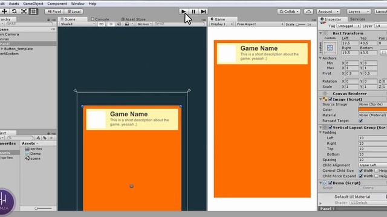Image resolution: width=387 pixels, height=217 pixels.
Task: Switch to the Console tab
Action: tap(100, 19)
